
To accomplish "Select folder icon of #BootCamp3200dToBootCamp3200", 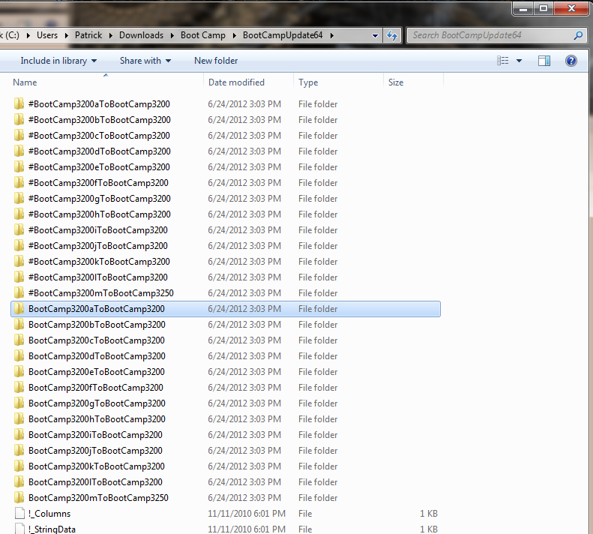I will click(19, 151).
